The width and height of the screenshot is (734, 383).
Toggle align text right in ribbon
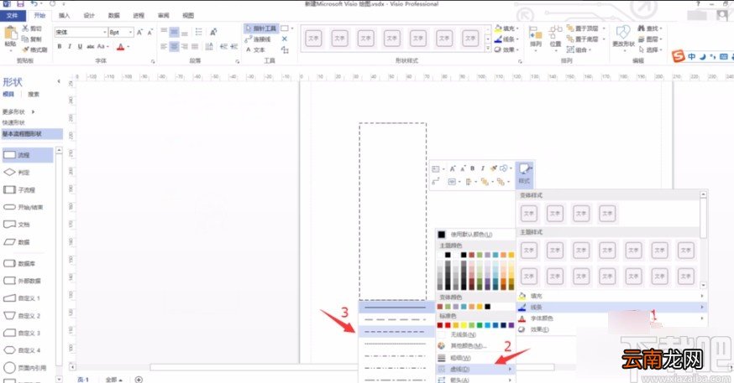[x=185, y=47]
